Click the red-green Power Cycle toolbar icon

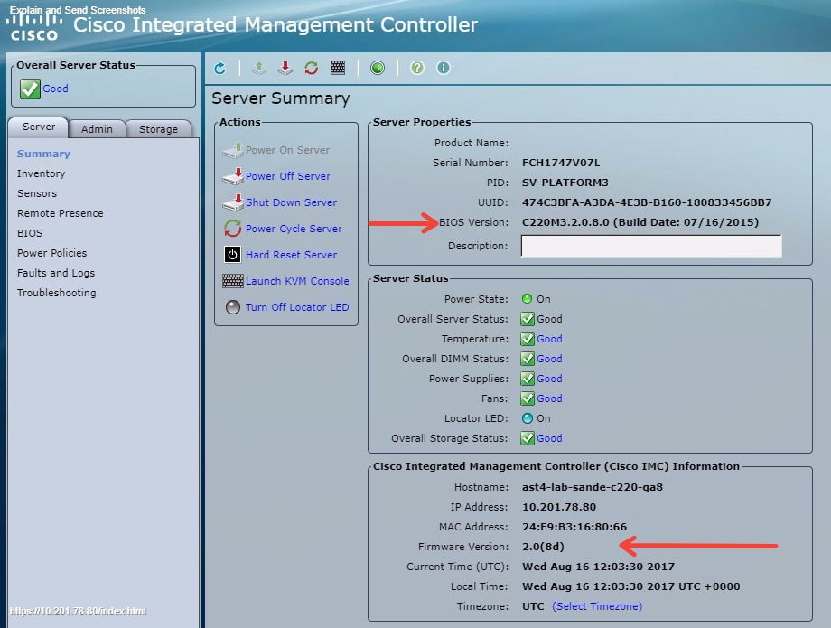point(311,67)
